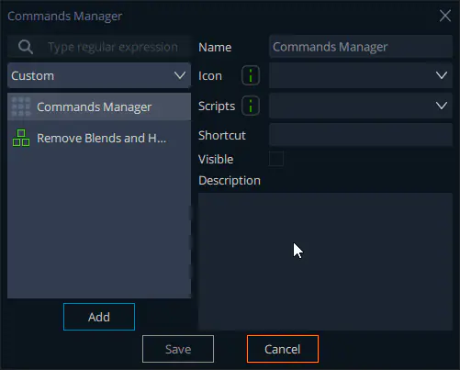Image resolution: width=460 pixels, height=370 pixels.
Task: Click the Commands Manager grid icon in list
Action: [x=21, y=107]
